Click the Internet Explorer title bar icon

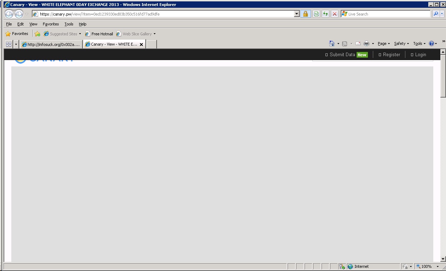[7, 5]
